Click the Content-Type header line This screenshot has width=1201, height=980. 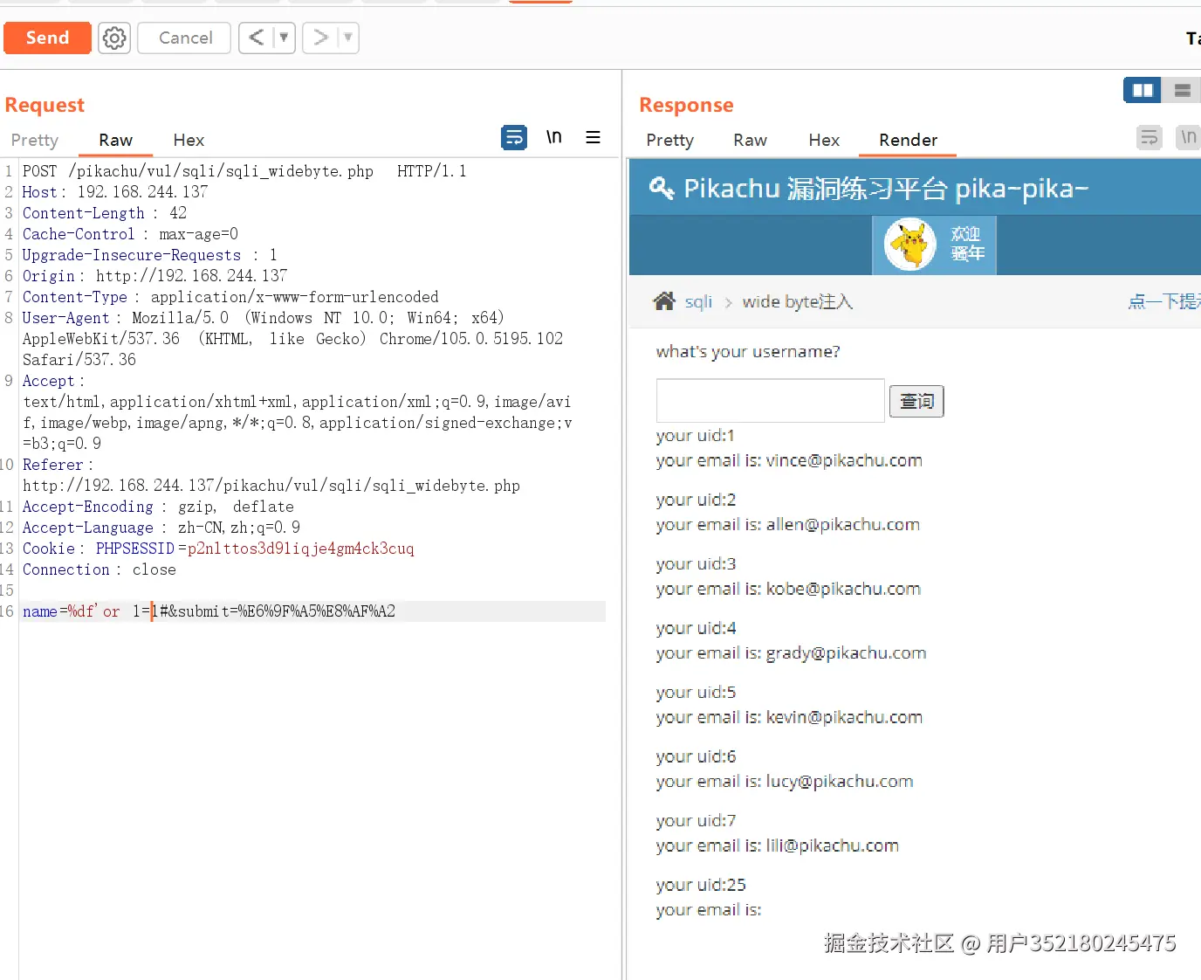coord(230,297)
